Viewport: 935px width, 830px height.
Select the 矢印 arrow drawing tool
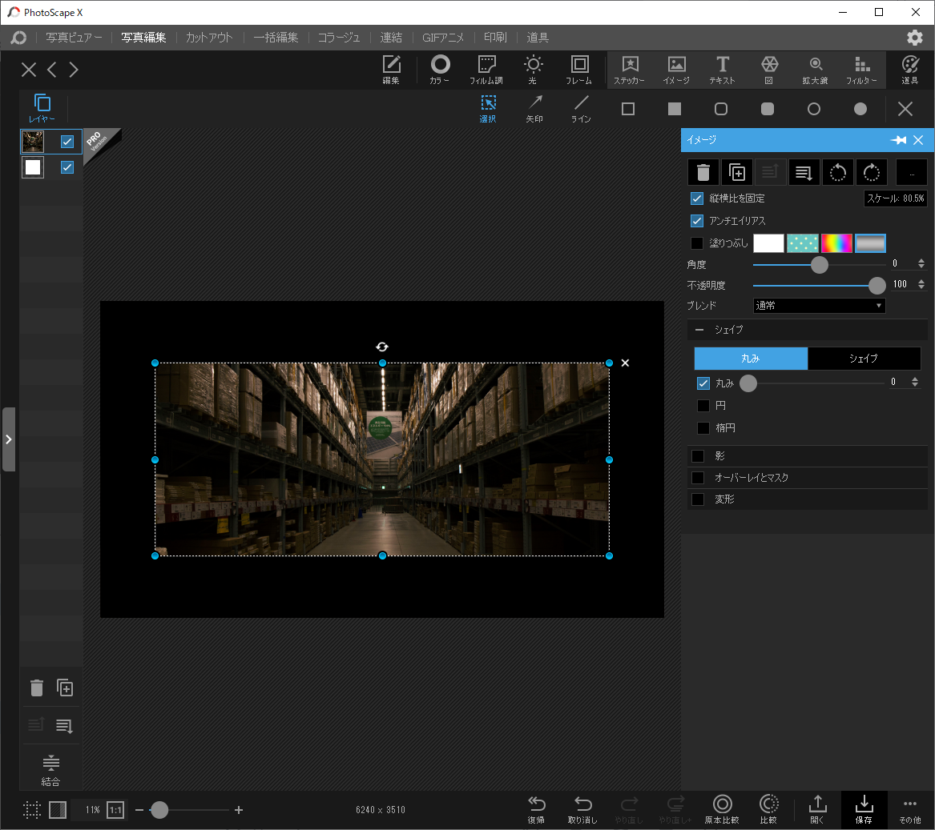534,108
